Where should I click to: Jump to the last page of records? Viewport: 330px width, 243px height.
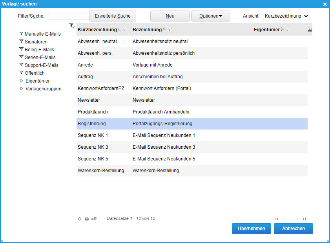(304, 219)
